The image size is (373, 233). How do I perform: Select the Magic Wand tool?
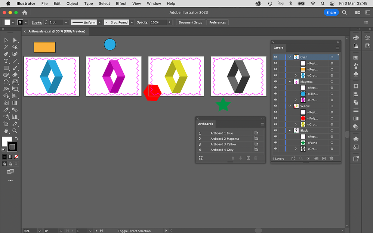pyautogui.click(x=6, y=47)
